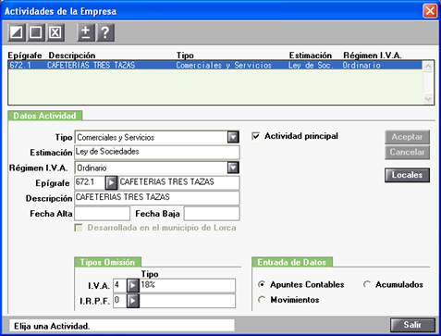Toggle the Actividad principal checkbox
The width and height of the screenshot is (441, 336).
pos(256,136)
